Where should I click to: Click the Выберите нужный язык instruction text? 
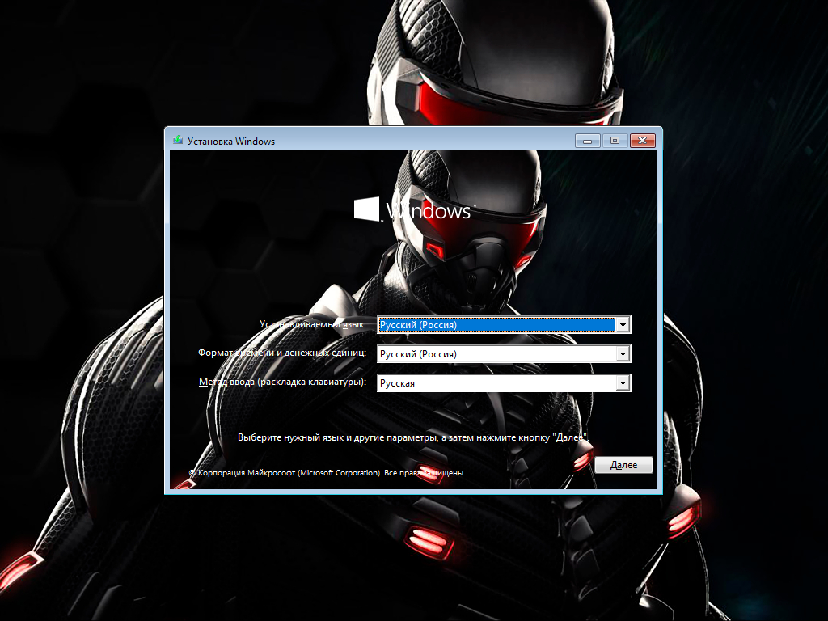[x=413, y=437]
